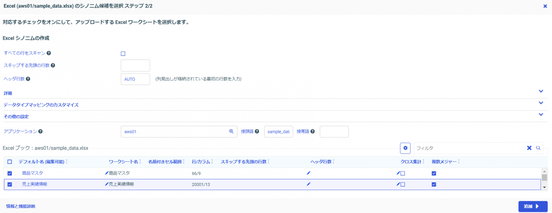This screenshot has height=213, width=552.
Task: Open help for すべての行をスキャン
Action: (49, 53)
